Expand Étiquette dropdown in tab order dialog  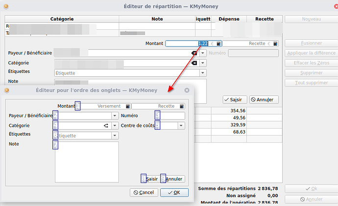click(115, 136)
